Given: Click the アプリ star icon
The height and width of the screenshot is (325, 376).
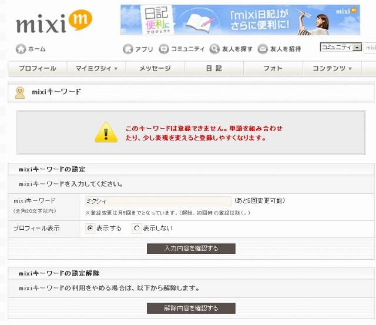Looking at the screenshot, I should (x=128, y=49).
